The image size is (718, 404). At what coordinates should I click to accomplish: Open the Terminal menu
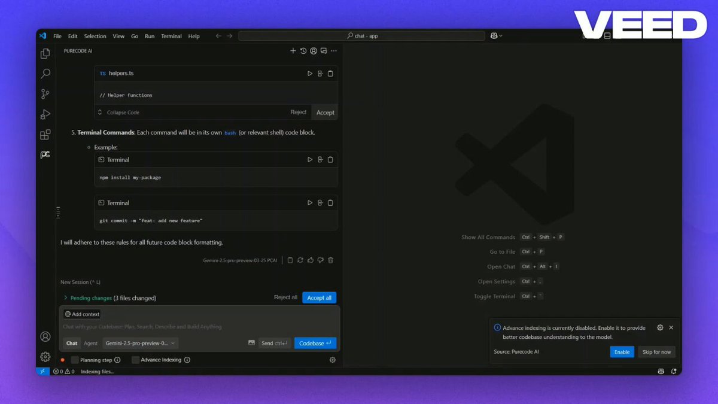point(171,36)
